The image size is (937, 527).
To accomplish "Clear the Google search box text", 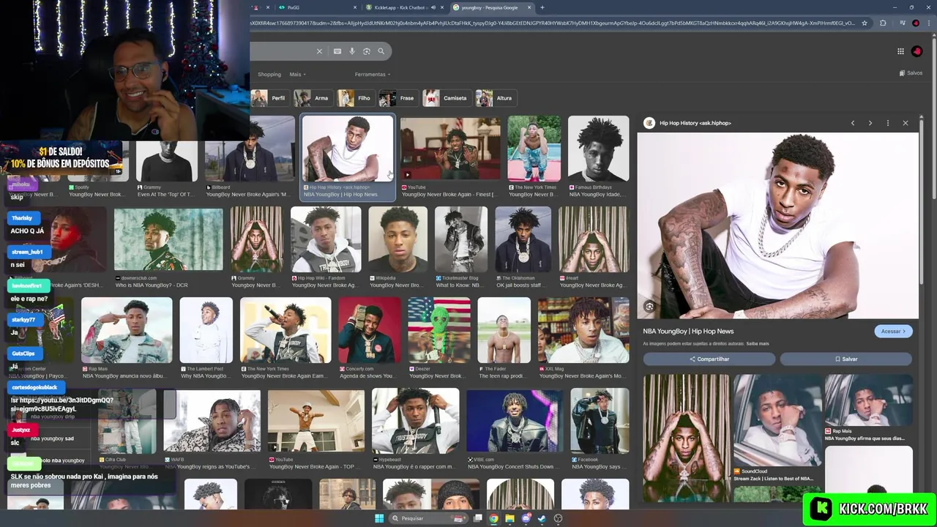I will click(x=319, y=51).
